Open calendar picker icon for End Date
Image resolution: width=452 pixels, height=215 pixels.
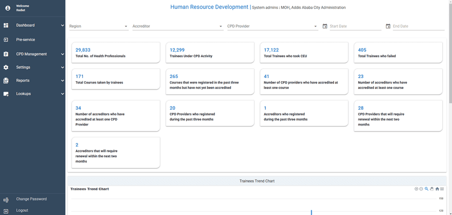[x=388, y=26]
